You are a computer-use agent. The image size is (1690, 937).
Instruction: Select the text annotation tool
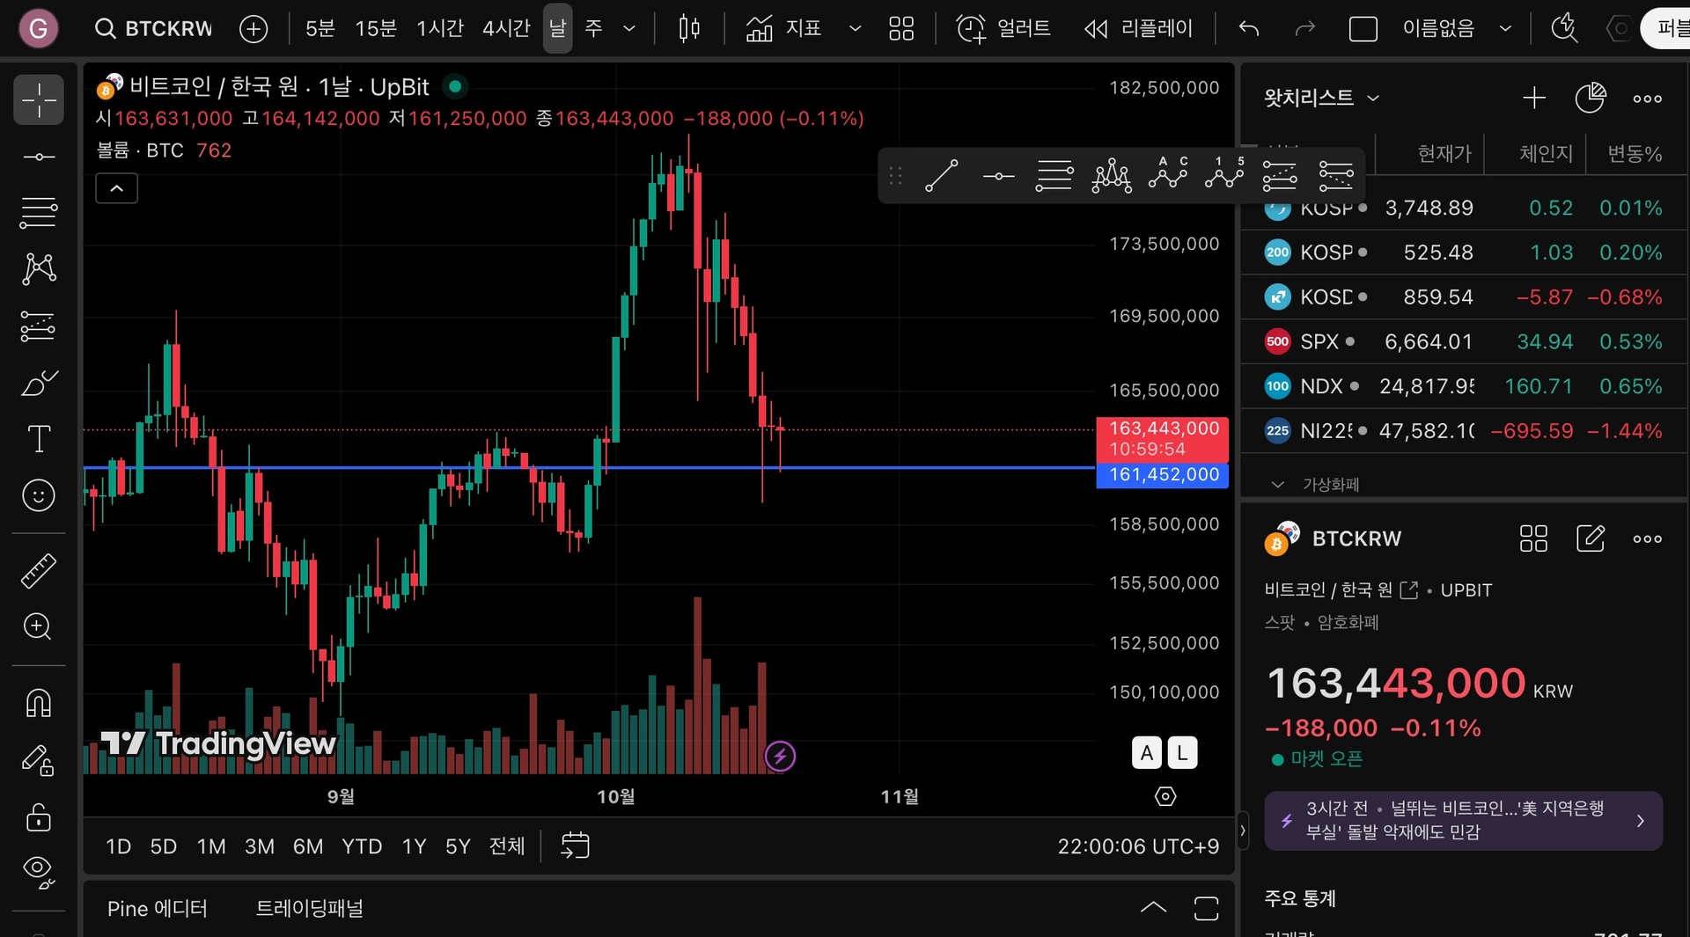tap(39, 438)
